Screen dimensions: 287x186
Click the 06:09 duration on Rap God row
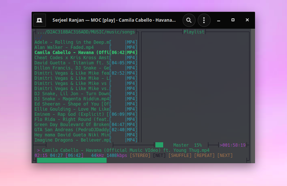[x=118, y=114]
